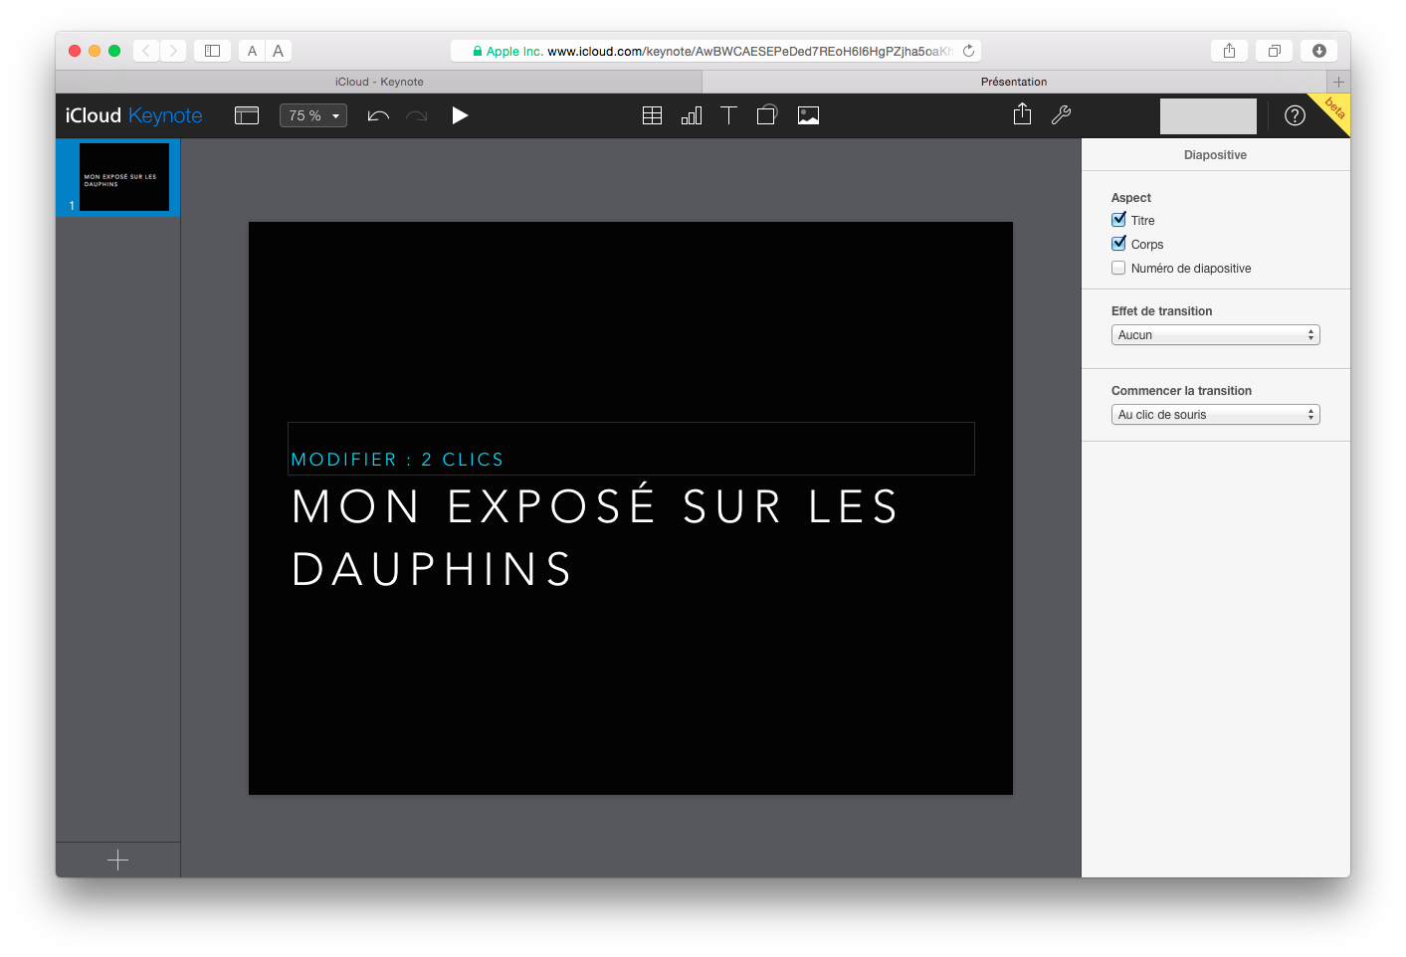The height and width of the screenshot is (957, 1406).
Task: Add a new slide with plus button
Action: pyautogui.click(x=117, y=861)
